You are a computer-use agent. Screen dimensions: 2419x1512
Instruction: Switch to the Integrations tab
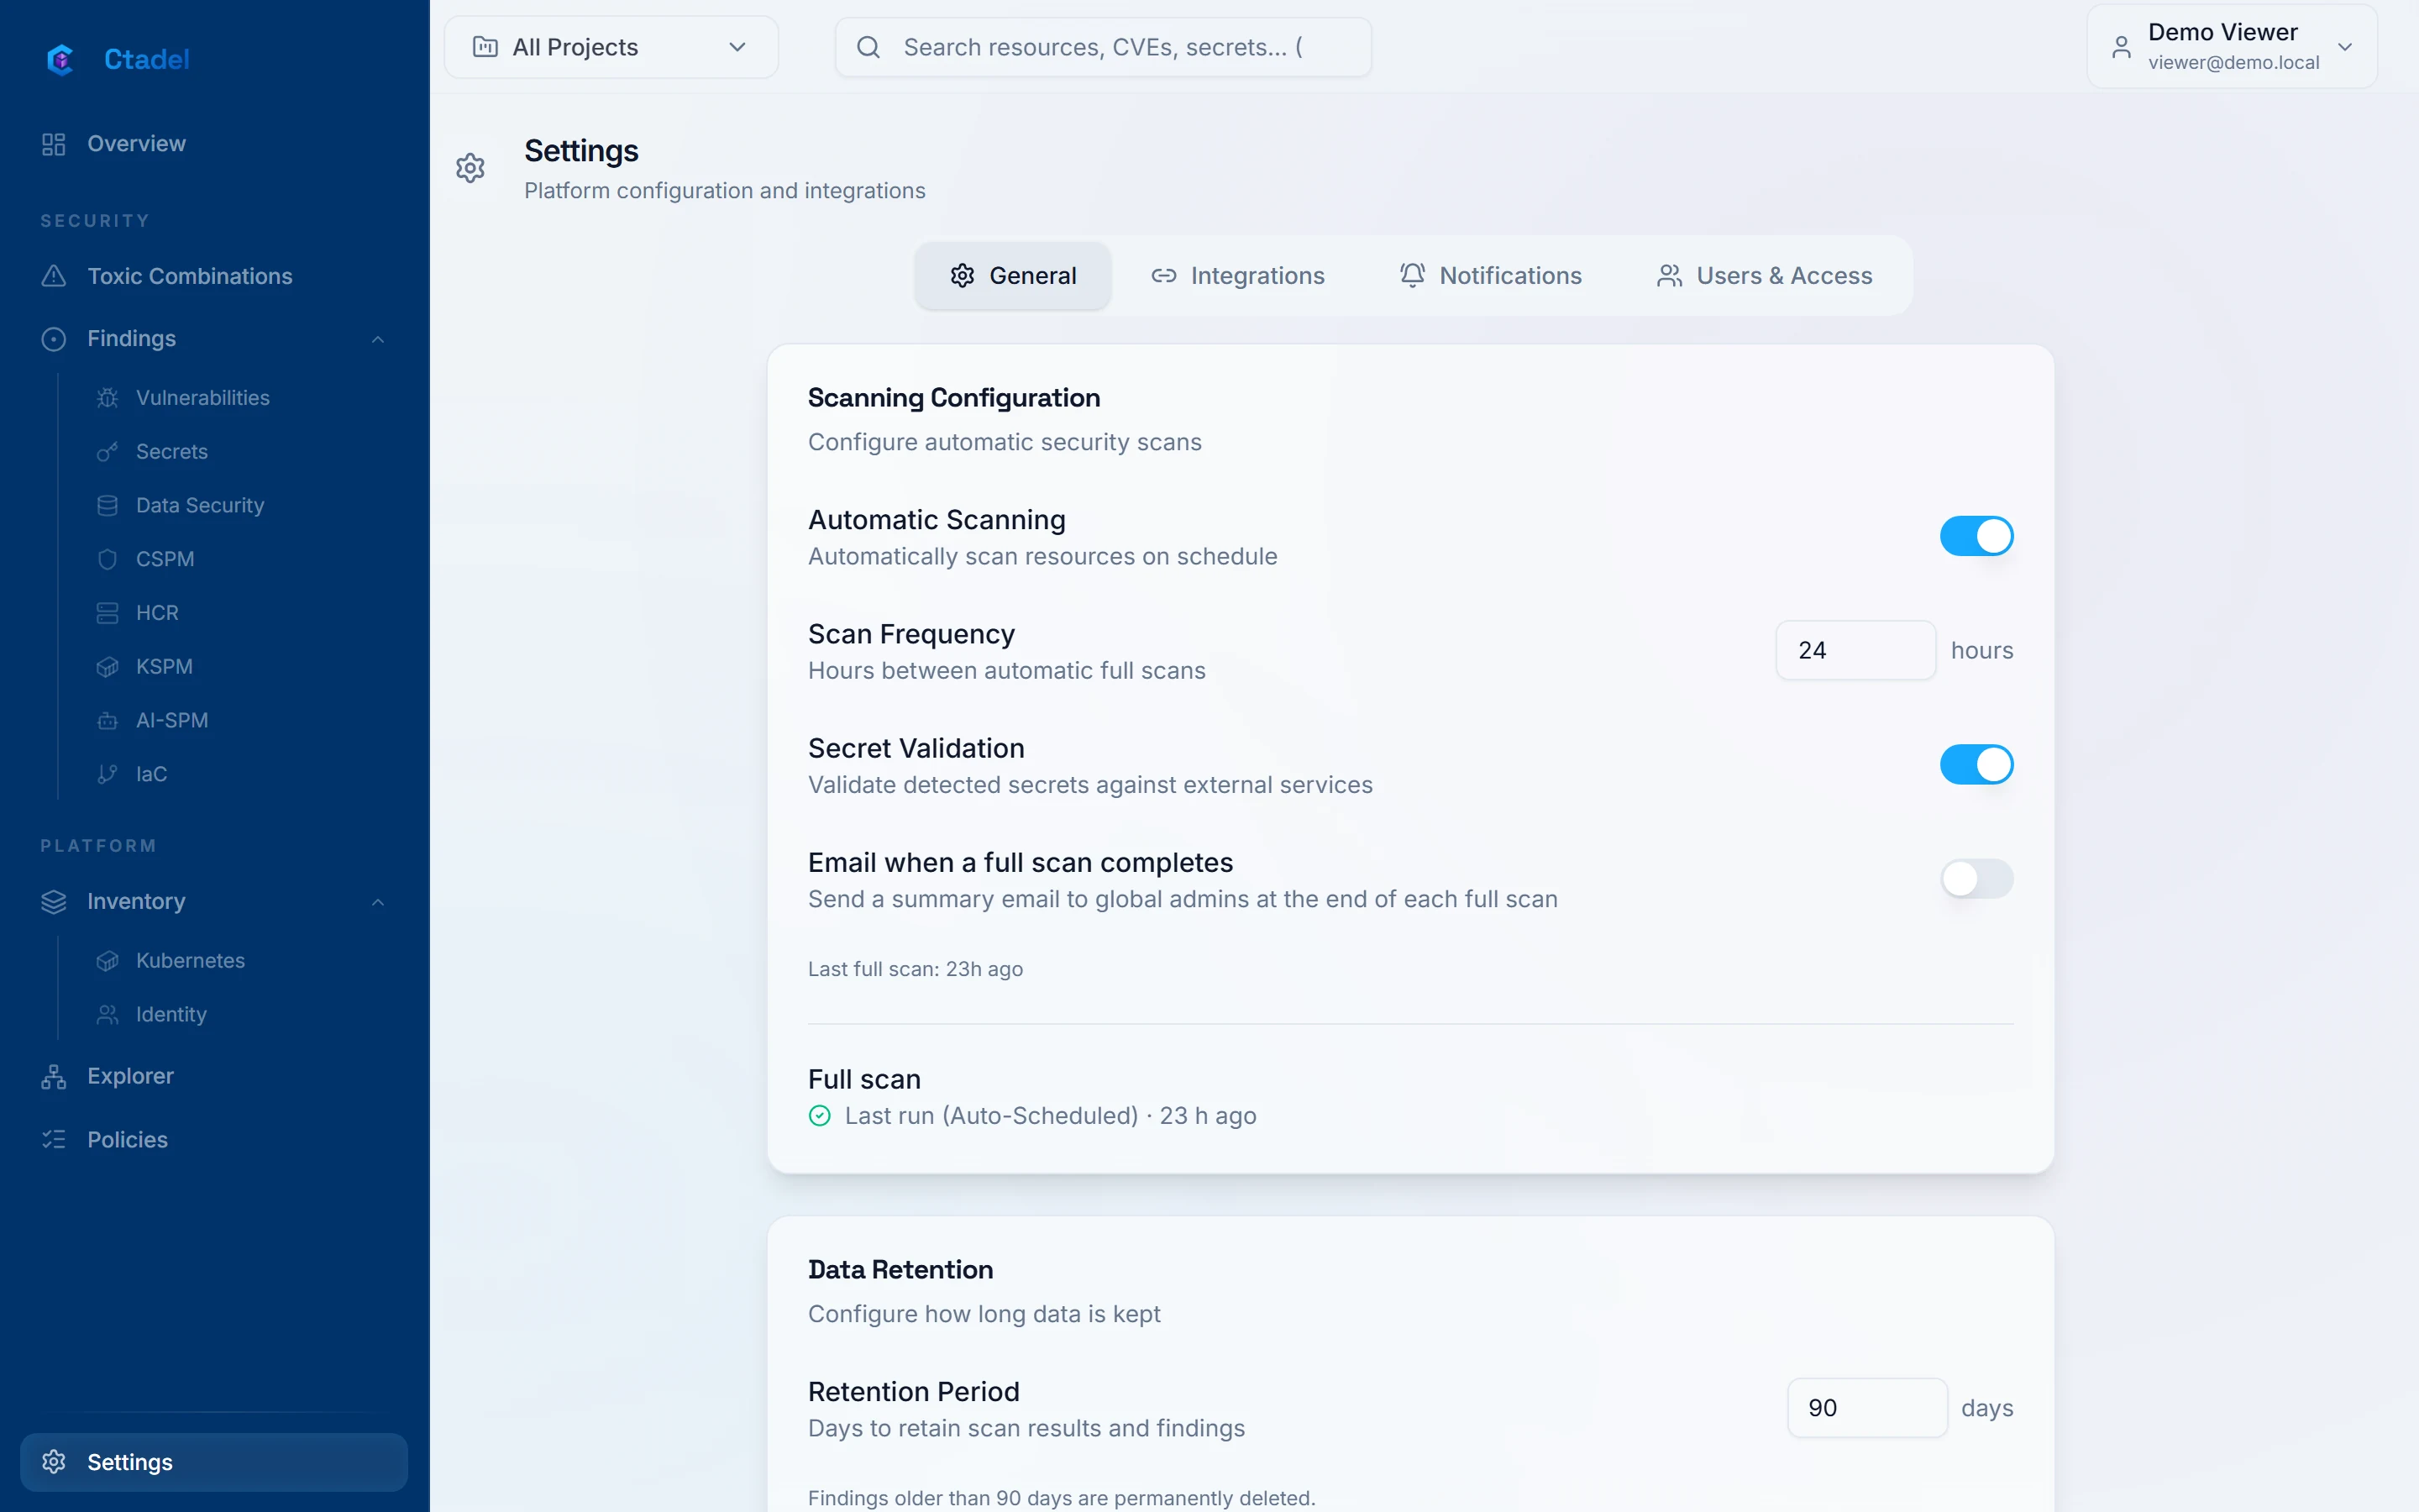1237,276
